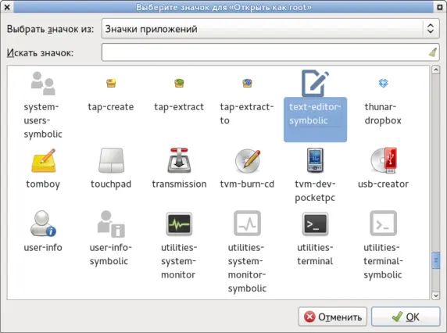Click the «Отменить» button

[x=333, y=317]
